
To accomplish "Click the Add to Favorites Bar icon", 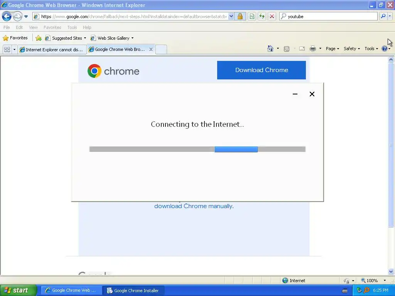I will pos(39,38).
